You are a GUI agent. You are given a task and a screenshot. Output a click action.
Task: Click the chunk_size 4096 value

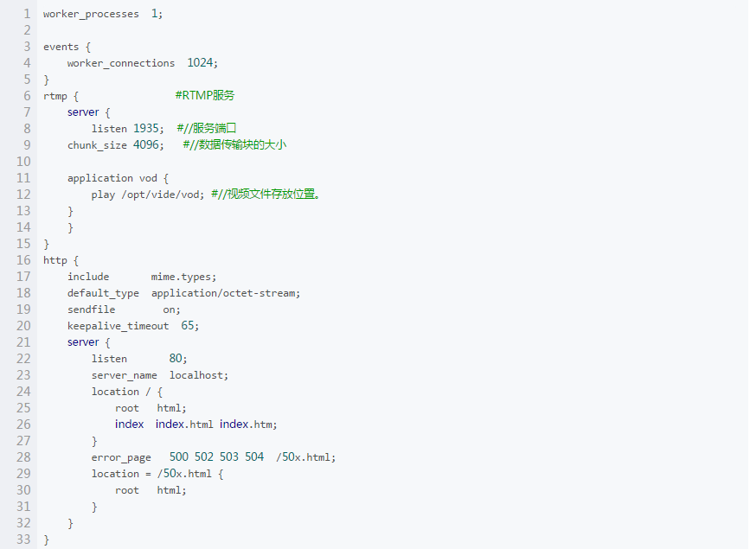coord(146,145)
